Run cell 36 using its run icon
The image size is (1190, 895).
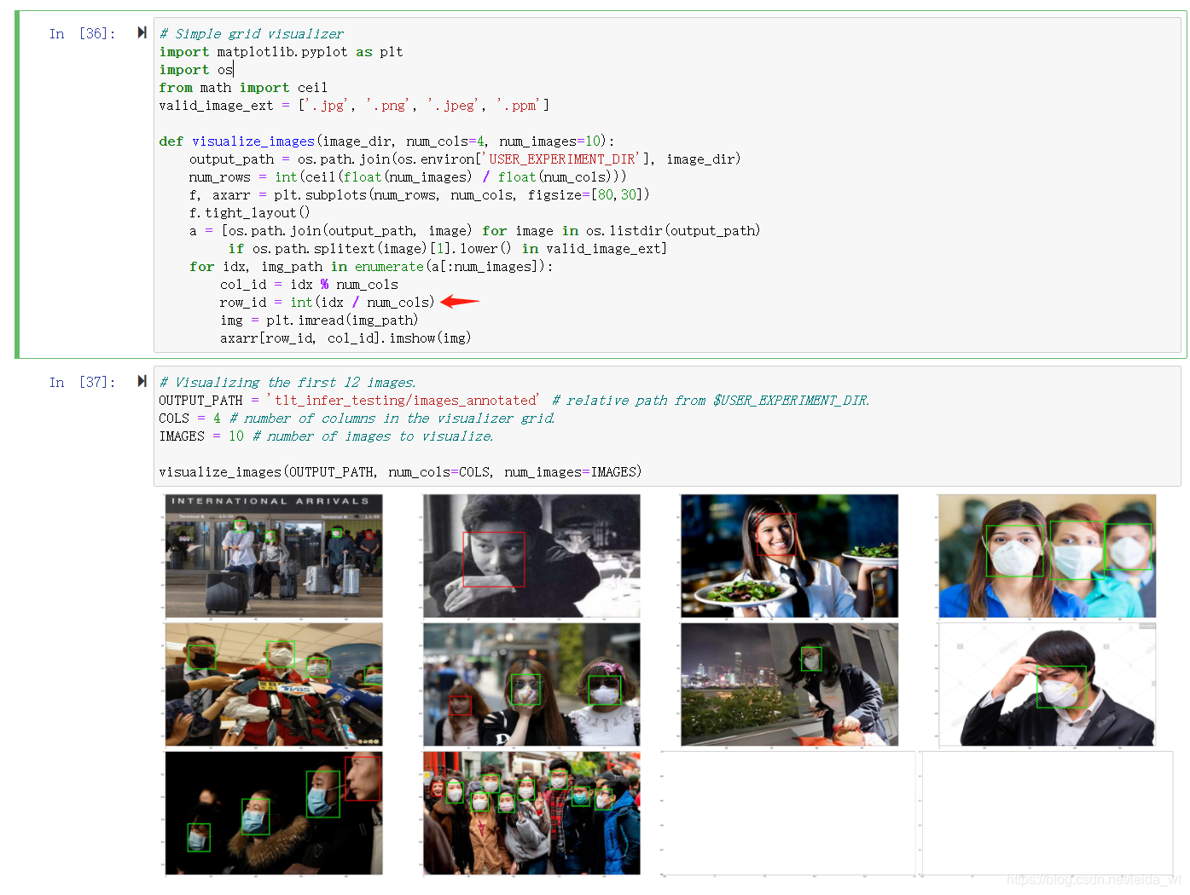(142, 32)
